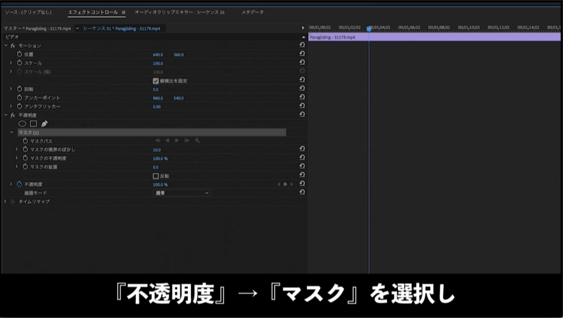Click the wrench for mask tracking options
563x318 pixels.
[x=198, y=140]
